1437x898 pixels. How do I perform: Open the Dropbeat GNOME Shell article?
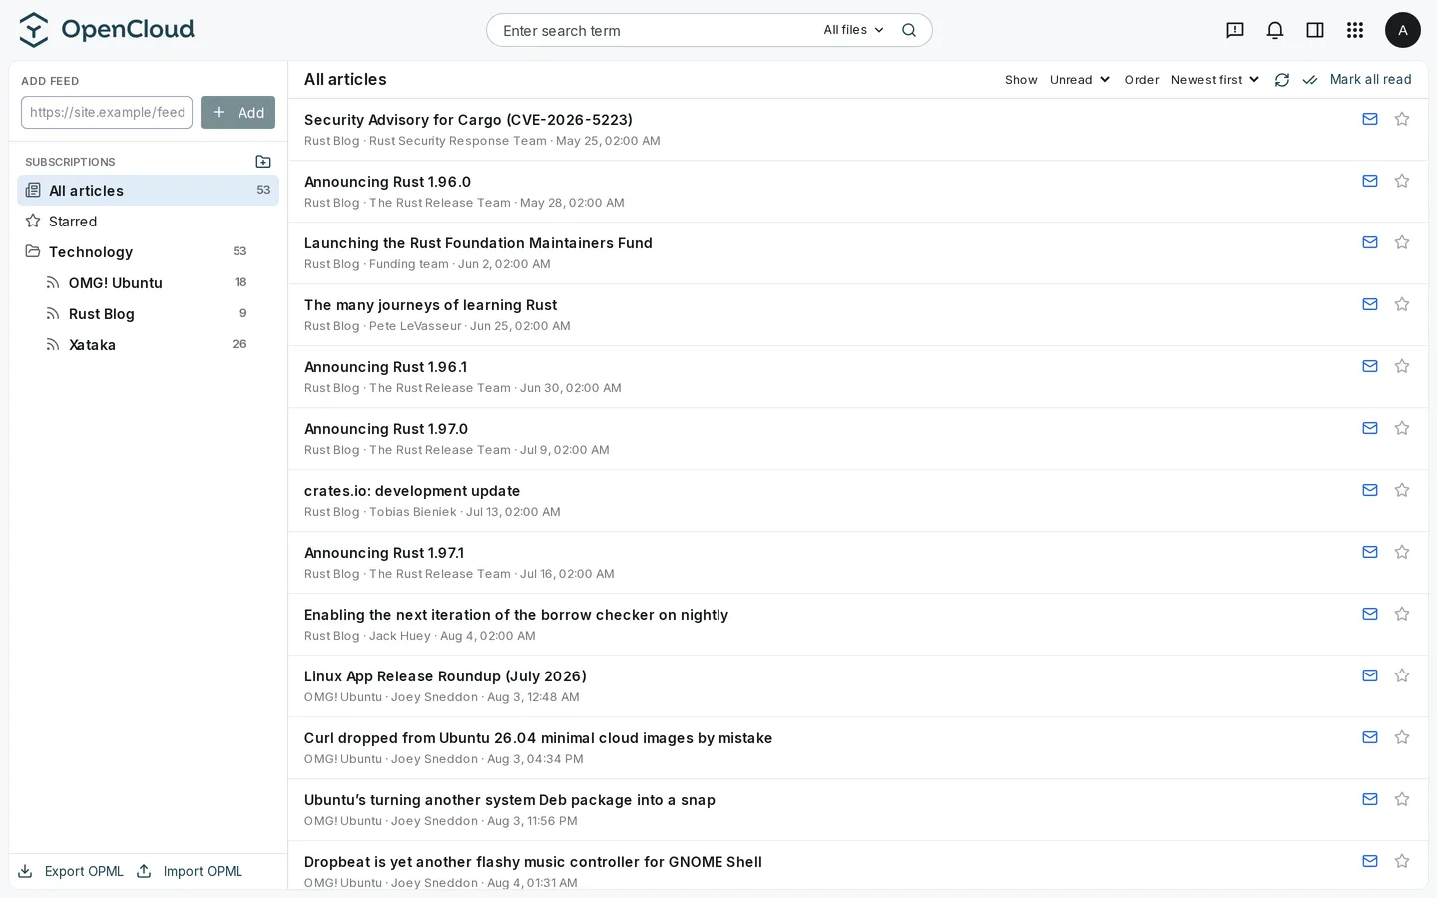coord(533,862)
